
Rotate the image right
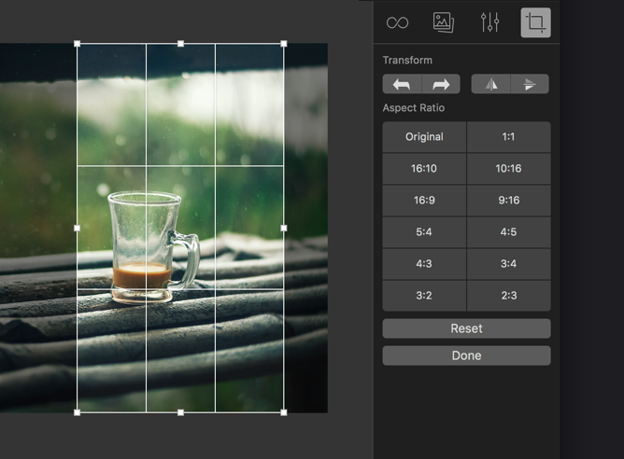pyautogui.click(x=441, y=84)
